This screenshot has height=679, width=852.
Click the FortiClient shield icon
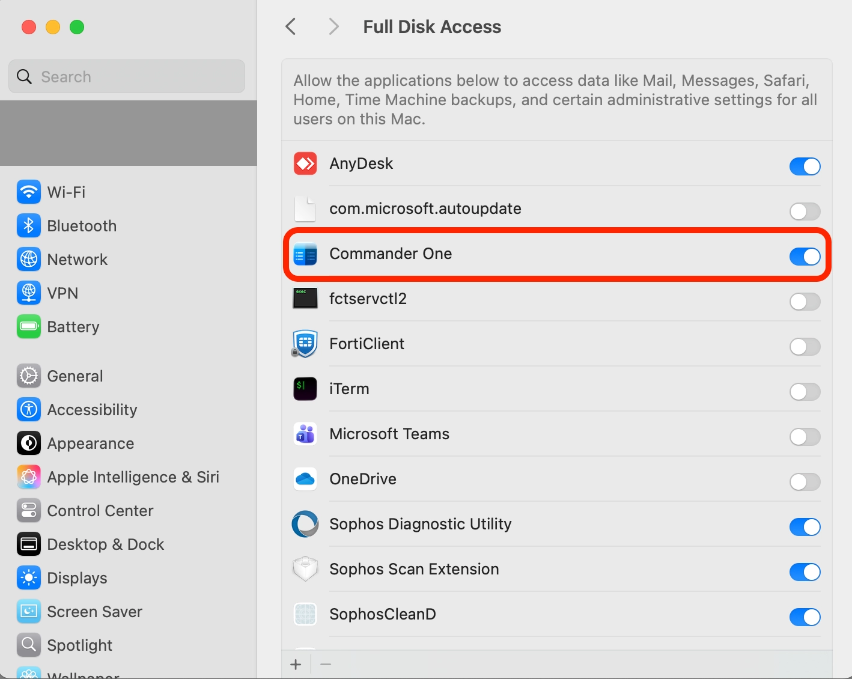pyautogui.click(x=305, y=344)
